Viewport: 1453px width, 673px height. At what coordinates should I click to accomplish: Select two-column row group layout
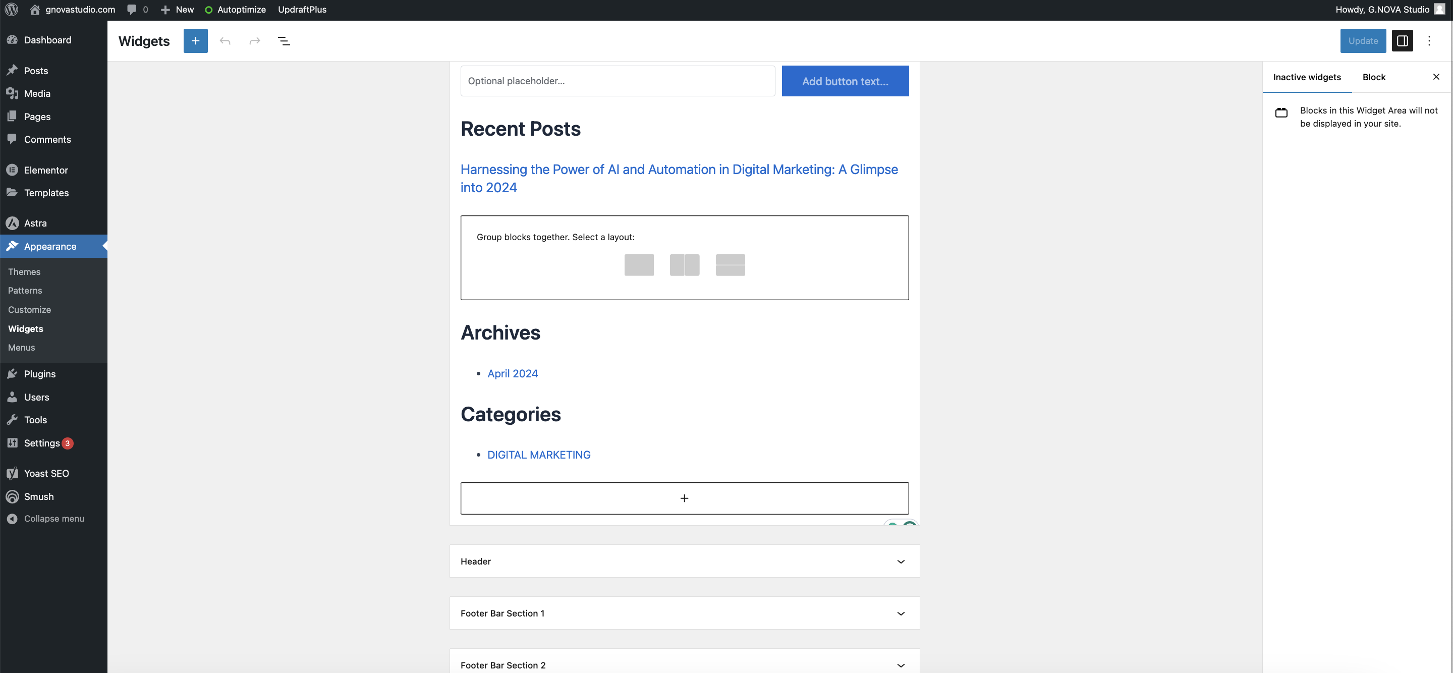tap(684, 264)
